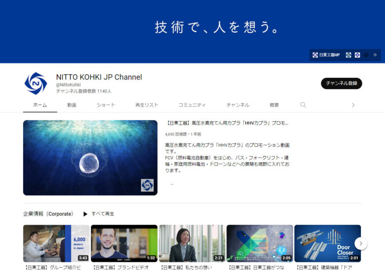
Task: Click the 2:05 duration badge
Action: coord(286,258)
